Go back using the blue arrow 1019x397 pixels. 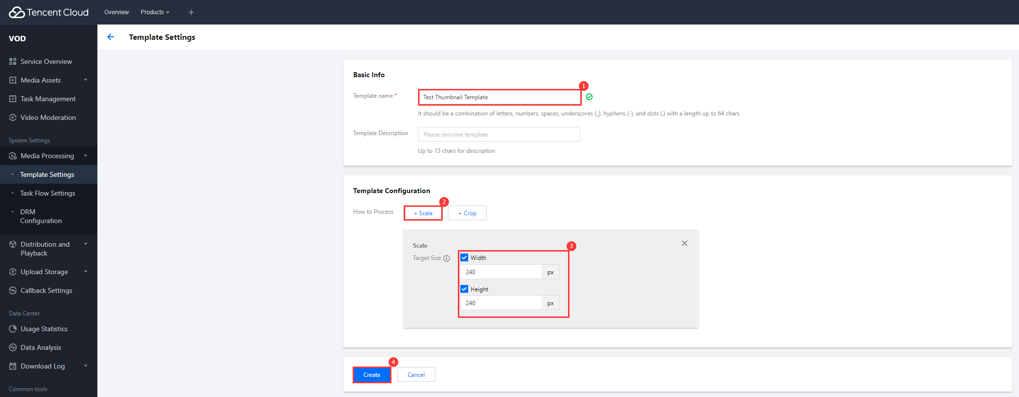(x=111, y=37)
